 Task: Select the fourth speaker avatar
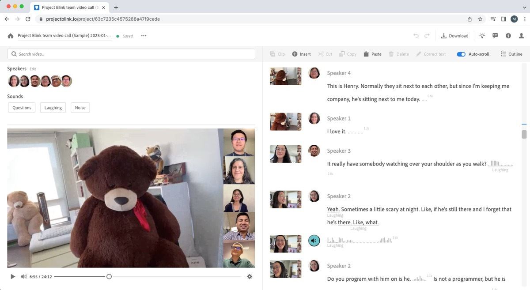click(45, 81)
